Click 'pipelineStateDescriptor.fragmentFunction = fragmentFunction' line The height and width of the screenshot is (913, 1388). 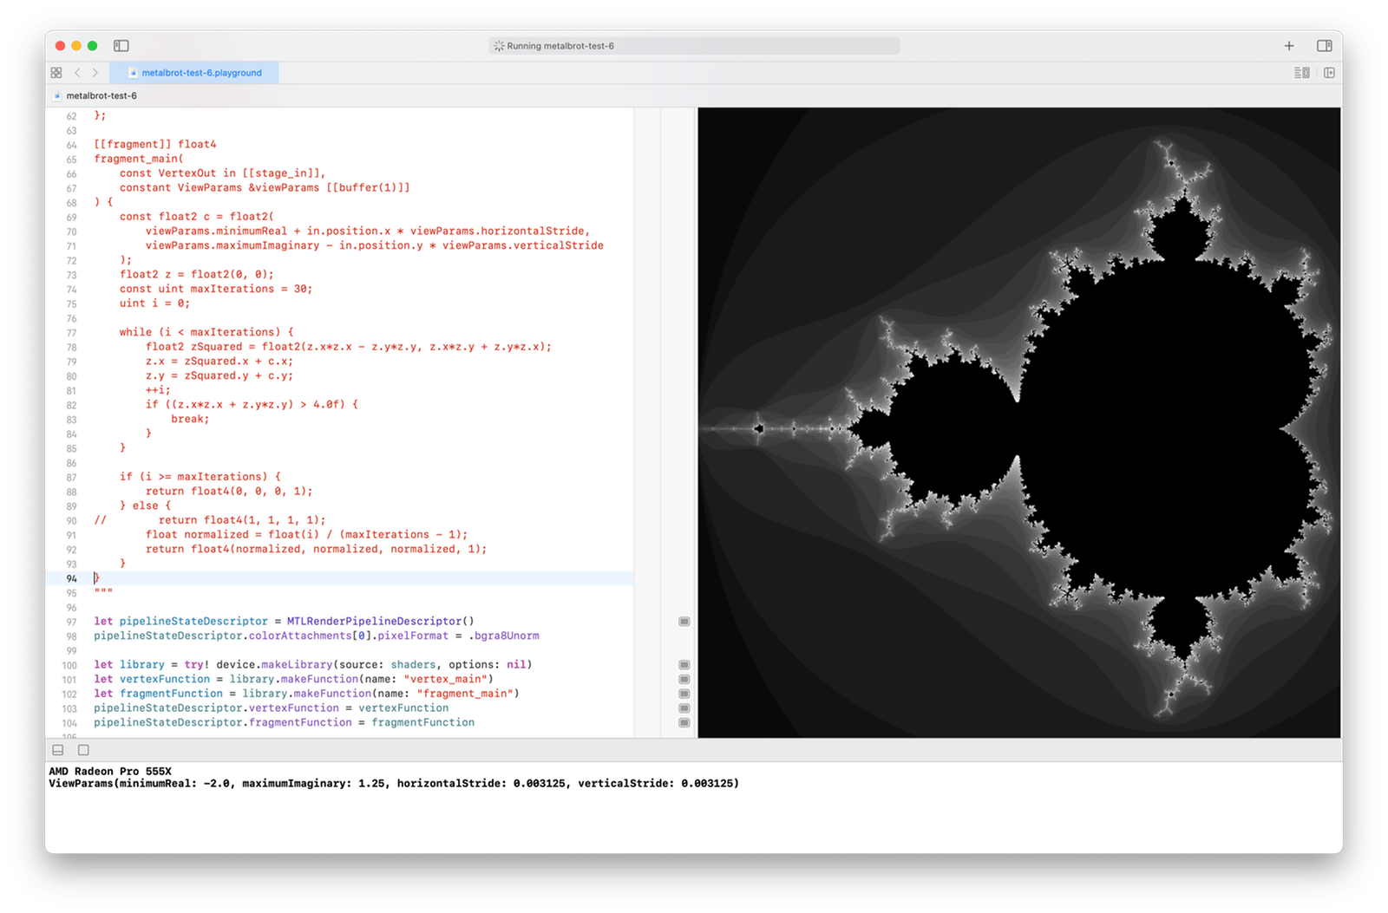click(285, 723)
